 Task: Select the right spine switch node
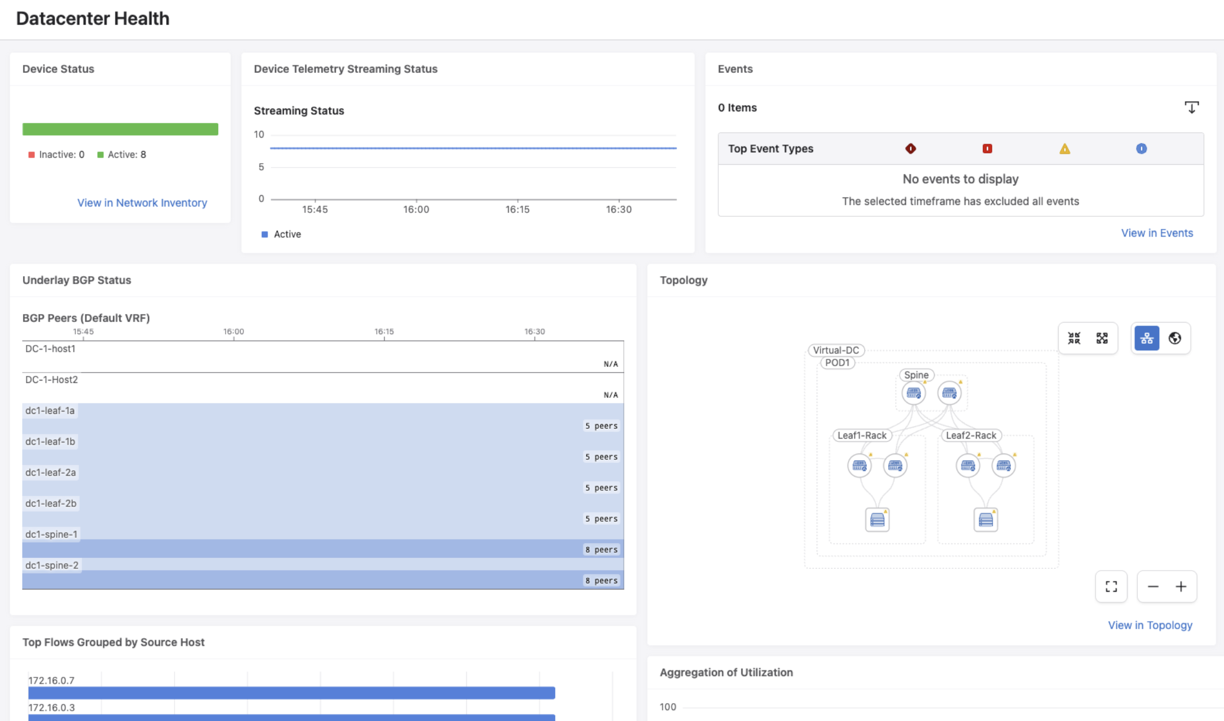pos(949,393)
